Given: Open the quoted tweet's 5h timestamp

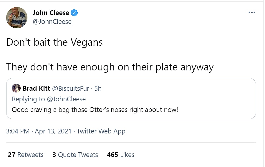Looking at the screenshot, I should point(98,88).
